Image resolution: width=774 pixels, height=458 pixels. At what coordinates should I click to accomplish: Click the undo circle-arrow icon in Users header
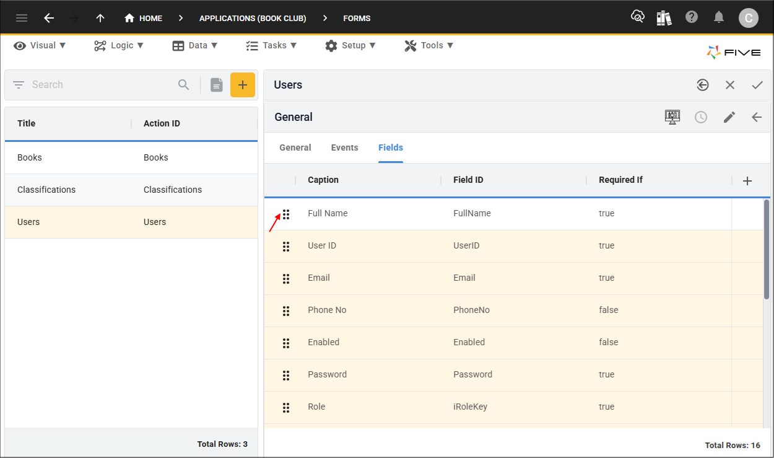tap(703, 85)
